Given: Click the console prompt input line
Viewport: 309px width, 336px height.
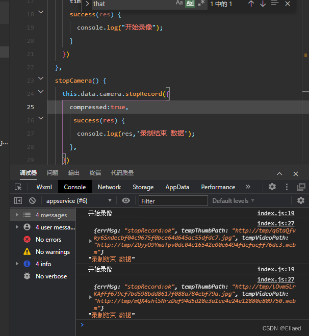Looking at the screenshot, I should tap(192, 325).
